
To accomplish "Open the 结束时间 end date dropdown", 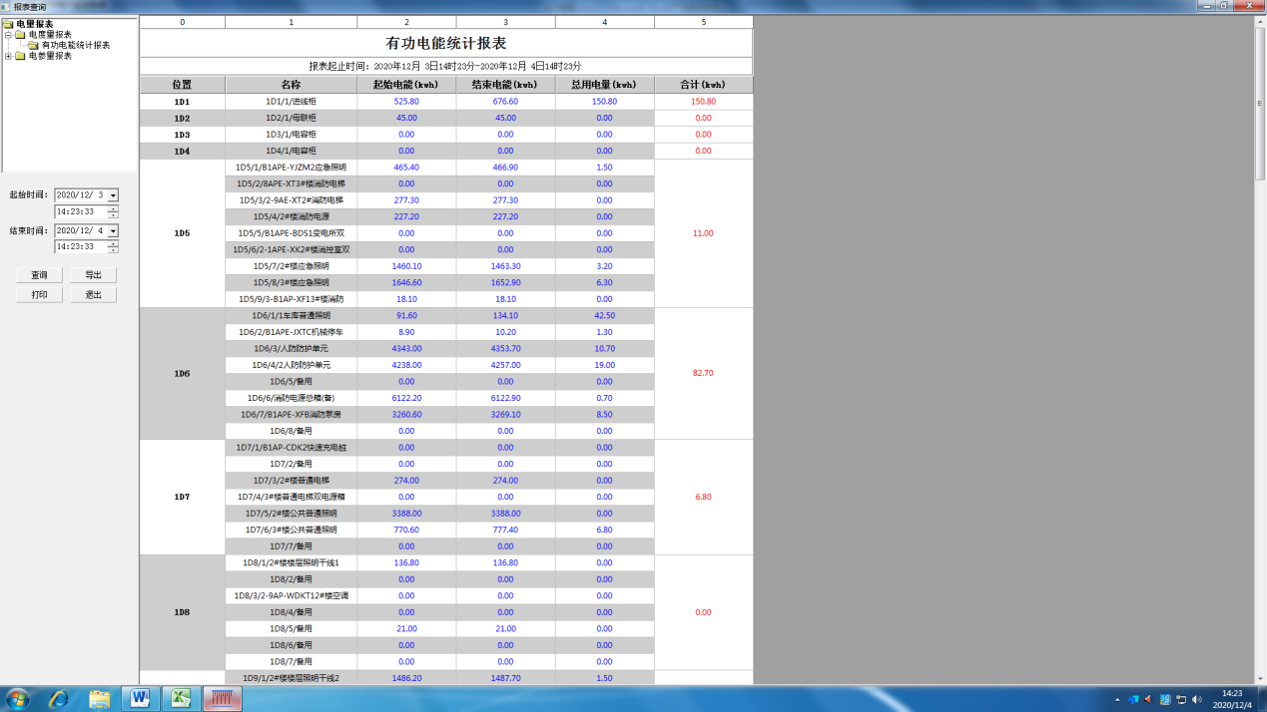I will (113, 230).
